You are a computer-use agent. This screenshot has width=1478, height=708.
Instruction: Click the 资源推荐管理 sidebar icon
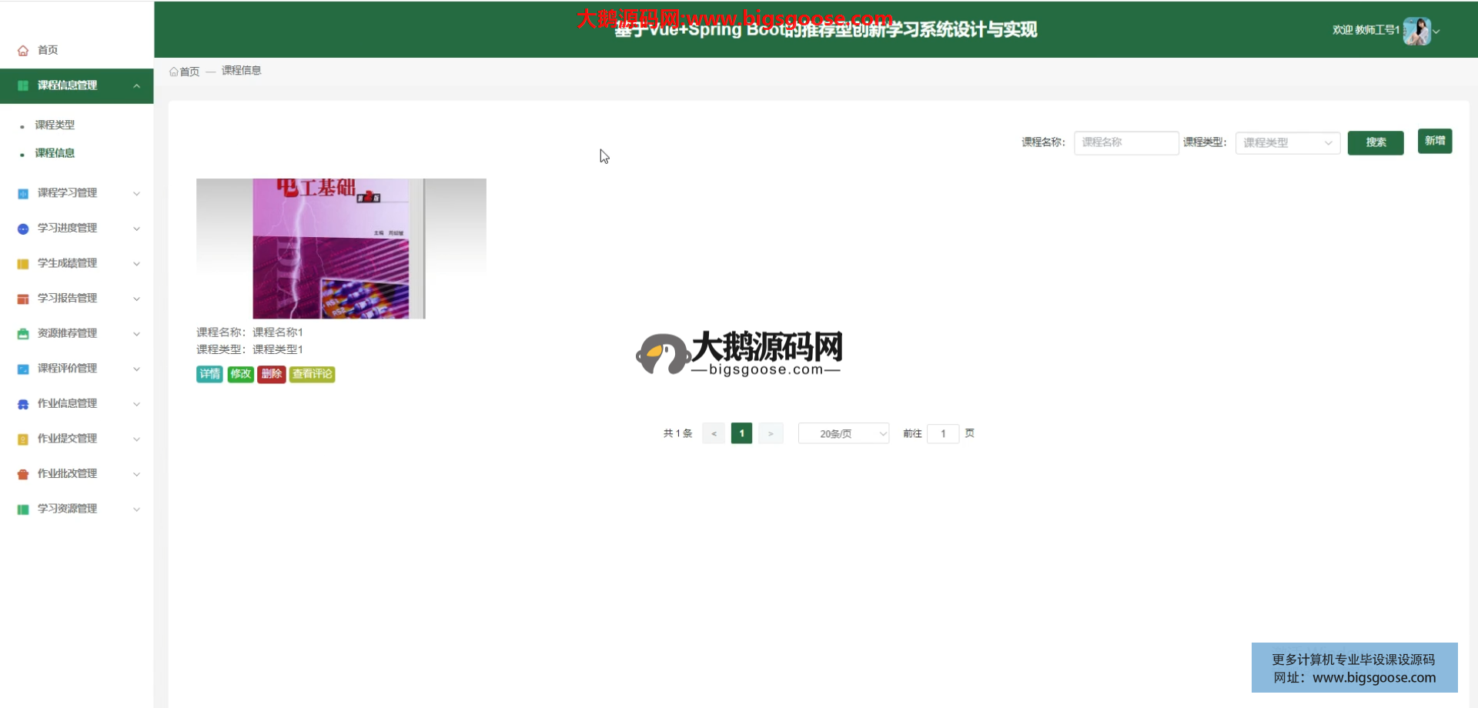point(23,334)
